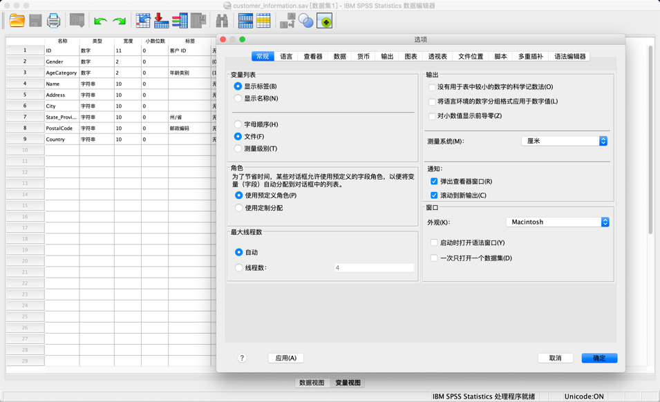Click the PostalCode variable name cell
Image resolution: width=660 pixels, height=402 pixels.
tap(62, 128)
